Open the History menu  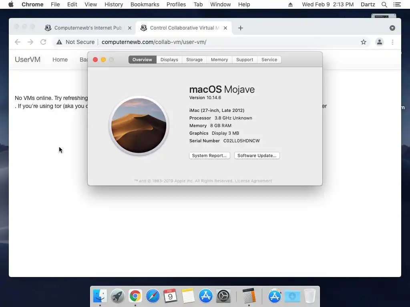114,4
